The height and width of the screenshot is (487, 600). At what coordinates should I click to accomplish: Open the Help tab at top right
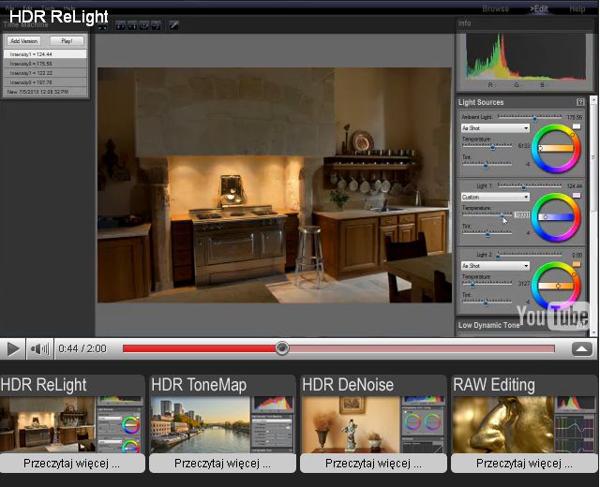tap(577, 8)
